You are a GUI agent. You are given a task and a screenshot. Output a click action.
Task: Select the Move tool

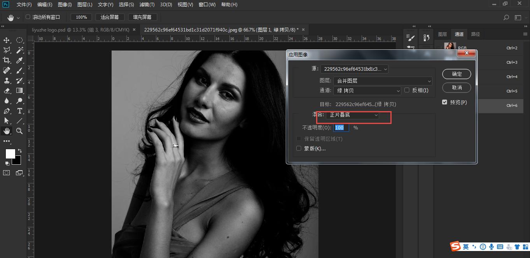(x=7, y=40)
